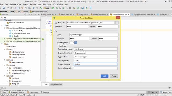Expand the ic_launcher.png node
The width and height of the screenshot is (172, 96).
[7, 73]
